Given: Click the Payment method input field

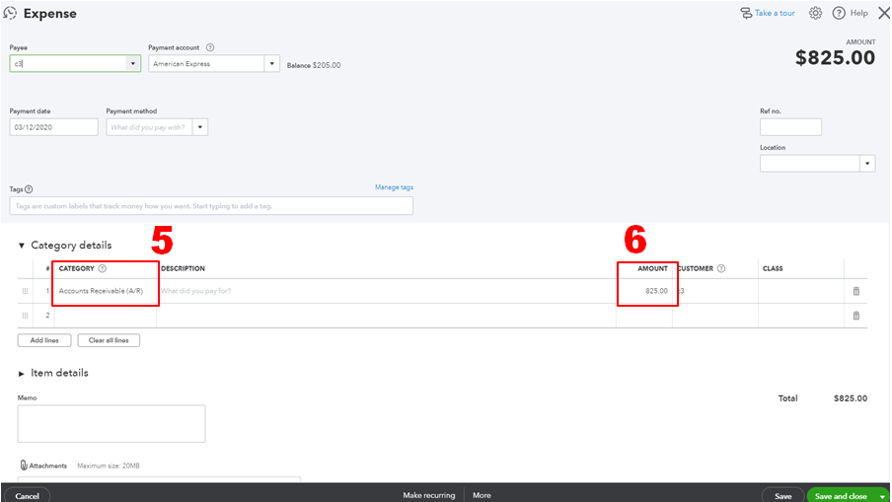Looking at the screenshot, I should tap(150, 127).
